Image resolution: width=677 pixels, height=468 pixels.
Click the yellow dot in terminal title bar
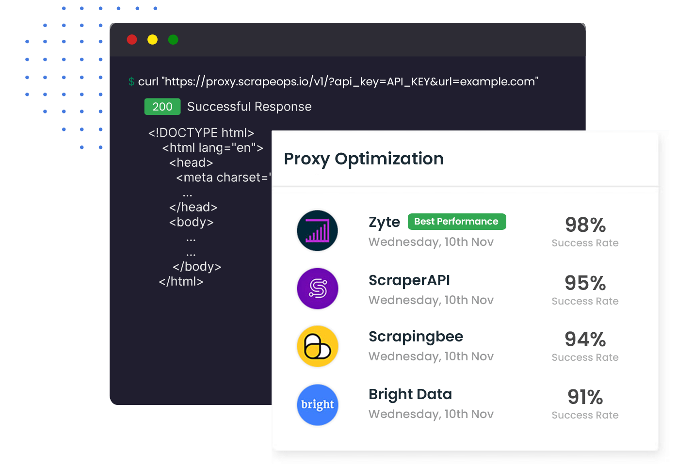(152, 40)
